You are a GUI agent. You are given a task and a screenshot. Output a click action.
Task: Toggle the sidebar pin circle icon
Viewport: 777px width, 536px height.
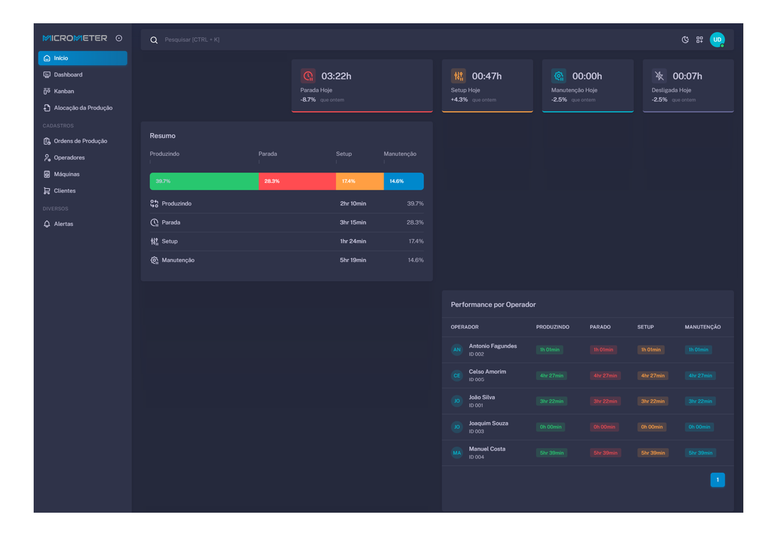(119, 38)
